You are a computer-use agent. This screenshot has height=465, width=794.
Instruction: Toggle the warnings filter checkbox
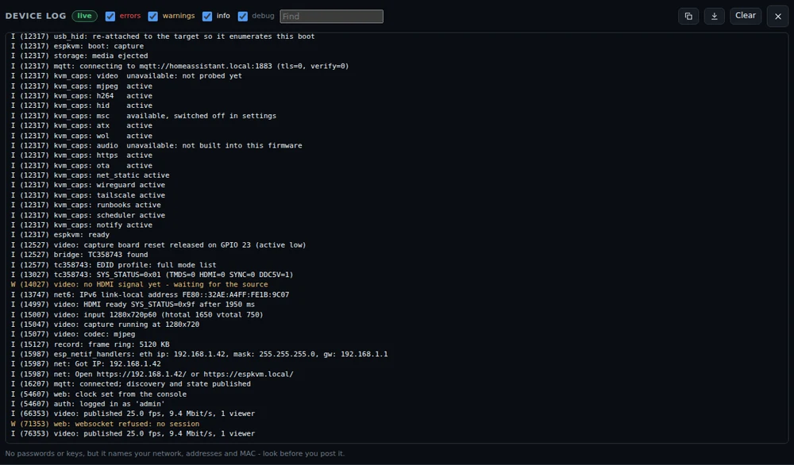(152, 16)
